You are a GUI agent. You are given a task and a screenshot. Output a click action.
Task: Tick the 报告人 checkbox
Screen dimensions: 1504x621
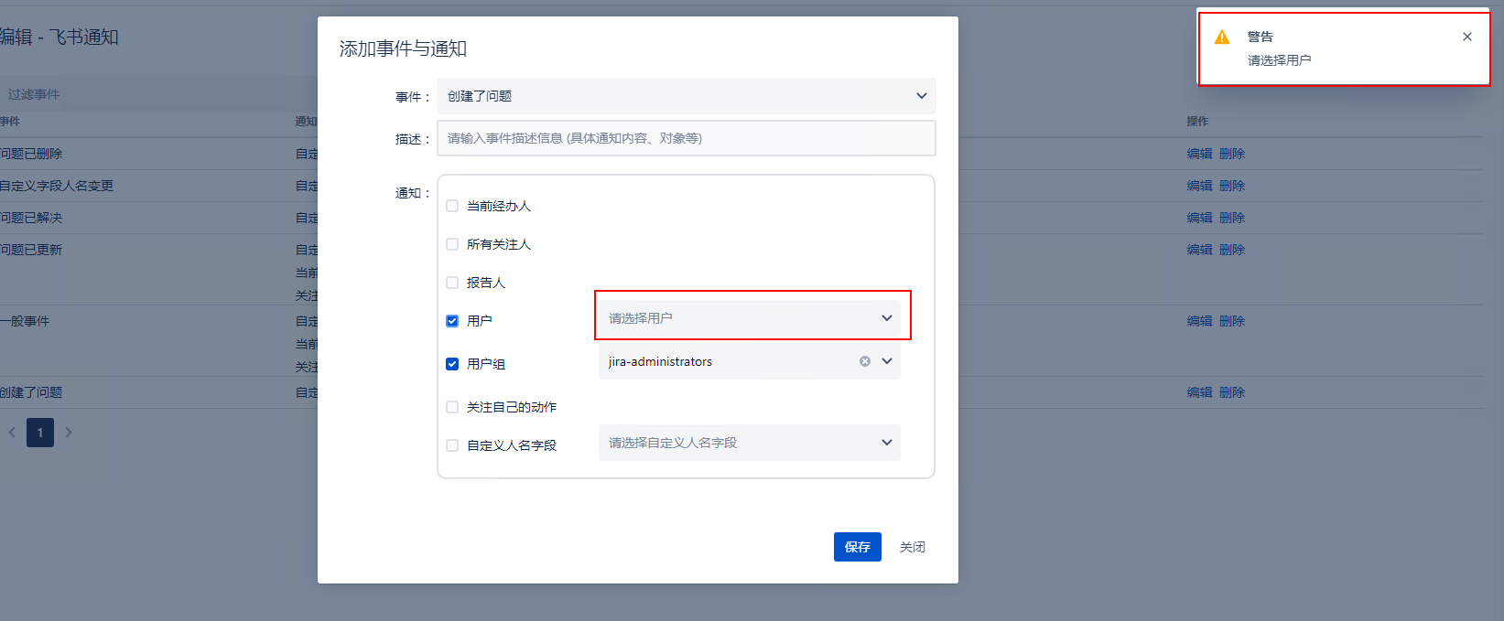(x=452, y=283)
